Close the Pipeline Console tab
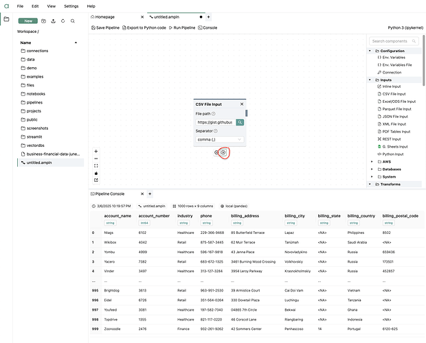The image size is (426, 343). 142,194
